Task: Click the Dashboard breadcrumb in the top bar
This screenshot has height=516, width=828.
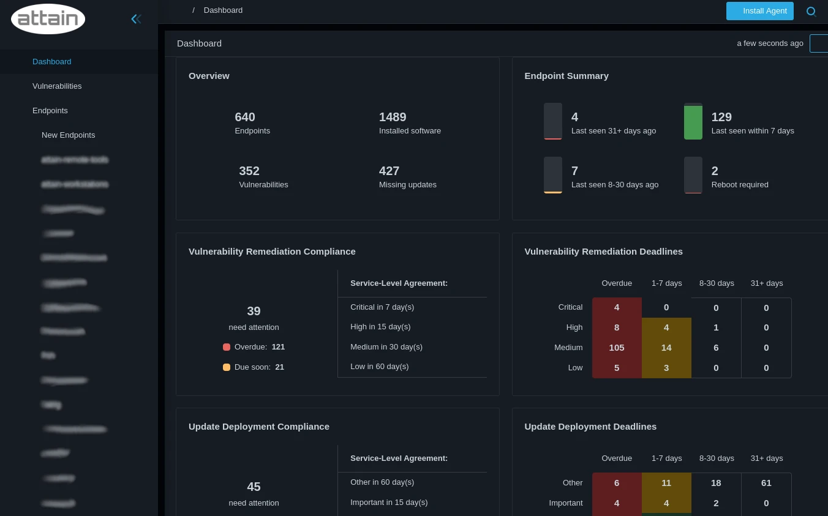Action: (x=223, y=10)
